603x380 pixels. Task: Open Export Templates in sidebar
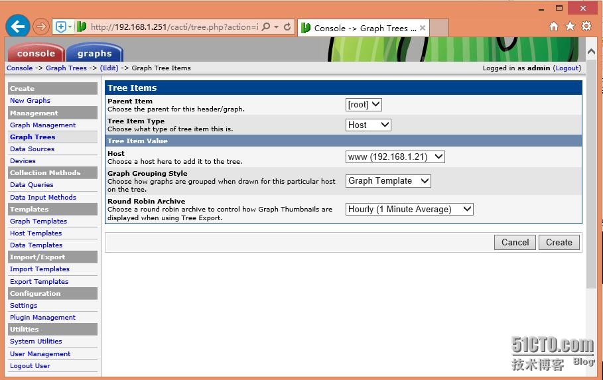(x=39, y=282)
